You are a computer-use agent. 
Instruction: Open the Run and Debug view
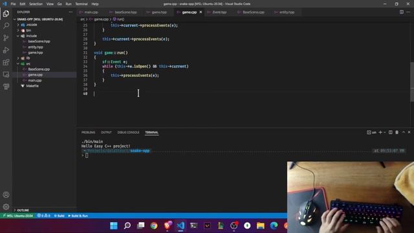pos(6,50)
